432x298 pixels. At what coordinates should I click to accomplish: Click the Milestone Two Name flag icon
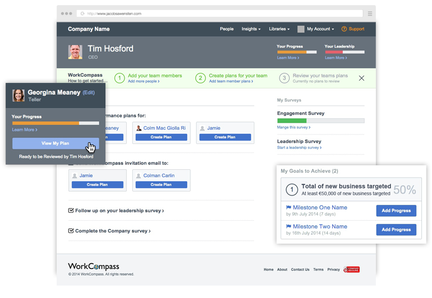click(x=288, y=226)
